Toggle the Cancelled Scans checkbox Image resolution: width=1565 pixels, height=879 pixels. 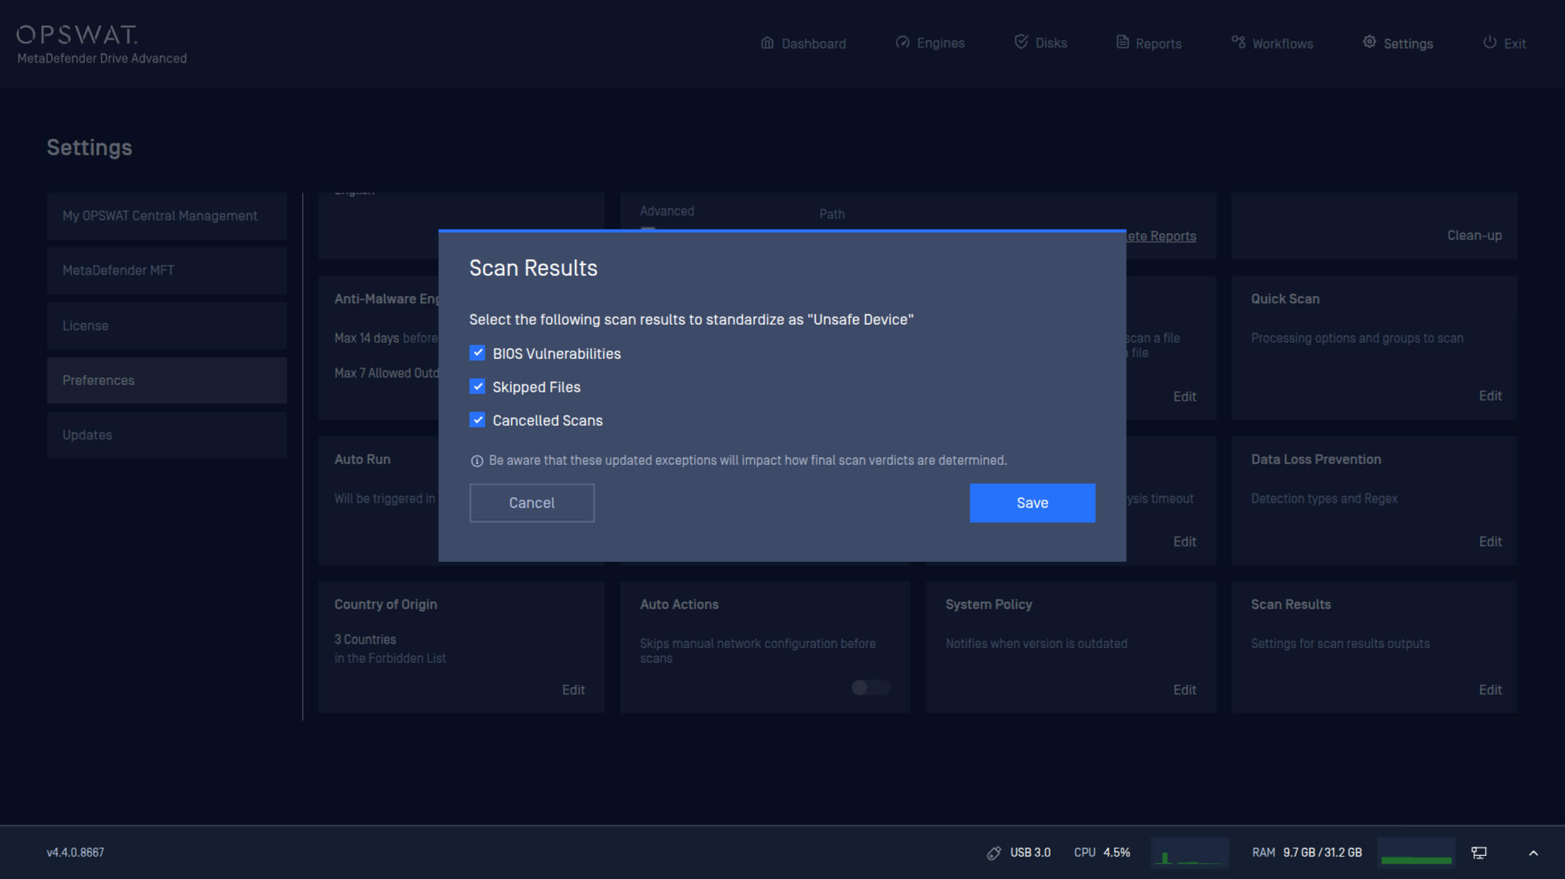tap(477, 420)
